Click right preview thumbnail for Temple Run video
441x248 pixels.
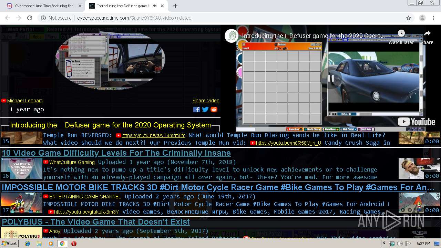point(419,138)
